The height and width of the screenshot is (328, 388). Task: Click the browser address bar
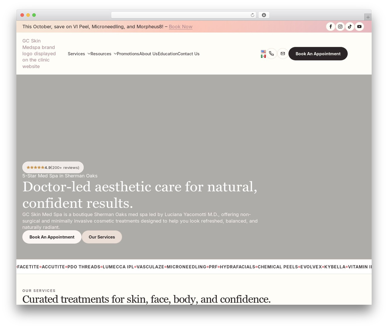(x=184, y=15)
